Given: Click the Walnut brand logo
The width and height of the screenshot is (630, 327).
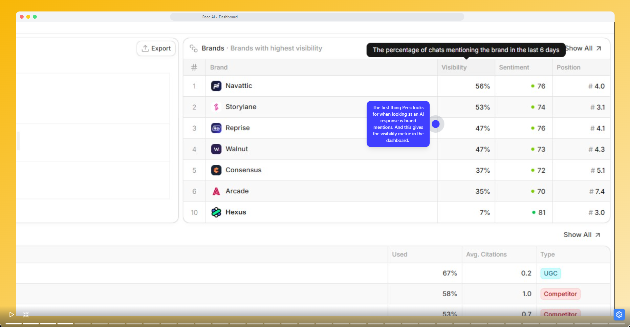Looking at the screenshot, I should tap(216, 149).
